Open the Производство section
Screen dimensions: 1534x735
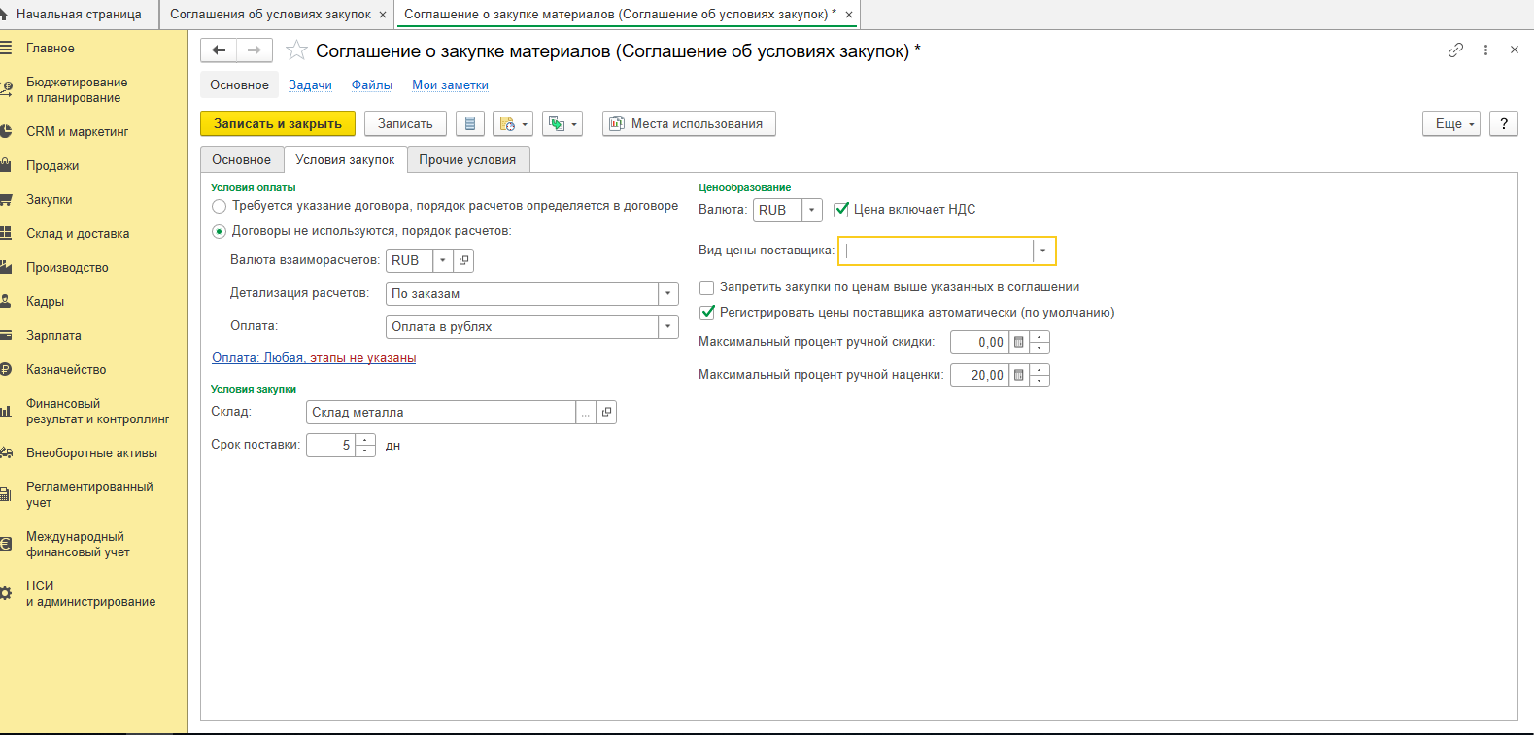[67, 267]
